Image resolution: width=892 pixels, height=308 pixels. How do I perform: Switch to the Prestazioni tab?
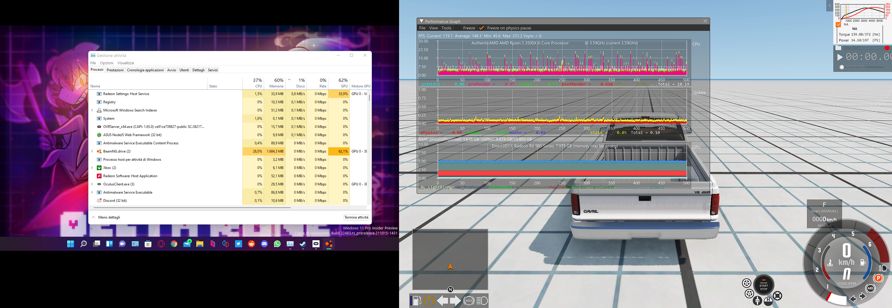click(x=115, y=70)
